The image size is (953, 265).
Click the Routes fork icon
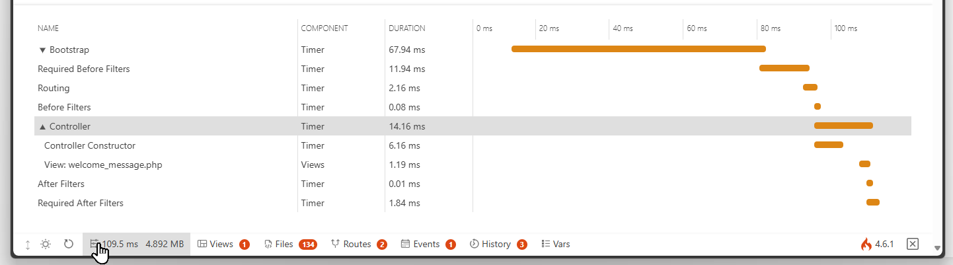pos(335,244)
